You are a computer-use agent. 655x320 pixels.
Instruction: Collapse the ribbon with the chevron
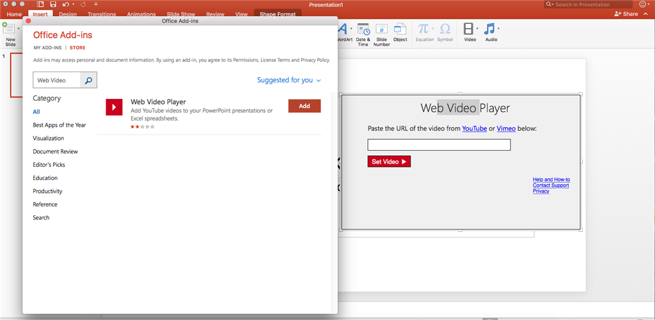[x=645, y=14]
